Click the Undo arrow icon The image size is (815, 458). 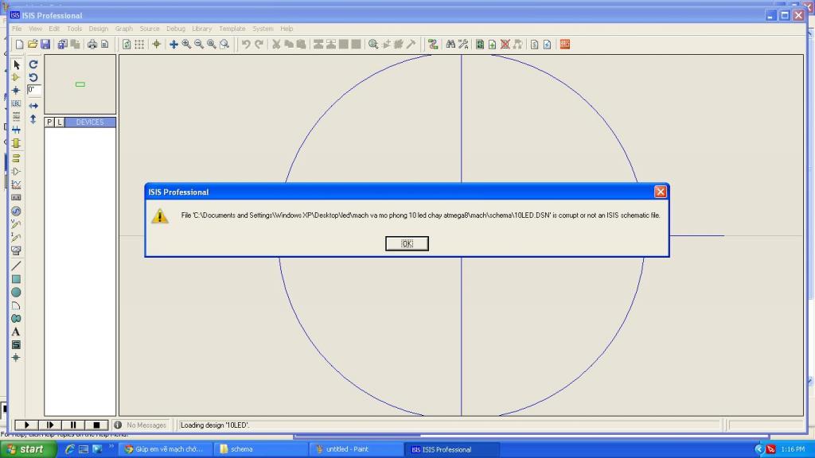(246, 45)
